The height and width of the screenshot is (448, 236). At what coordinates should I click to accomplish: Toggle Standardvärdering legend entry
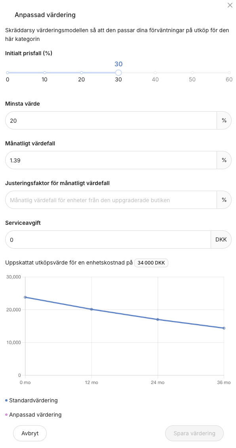coord(31,400)
